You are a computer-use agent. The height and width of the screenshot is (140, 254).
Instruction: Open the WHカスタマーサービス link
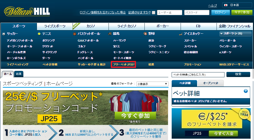point(234,64)
